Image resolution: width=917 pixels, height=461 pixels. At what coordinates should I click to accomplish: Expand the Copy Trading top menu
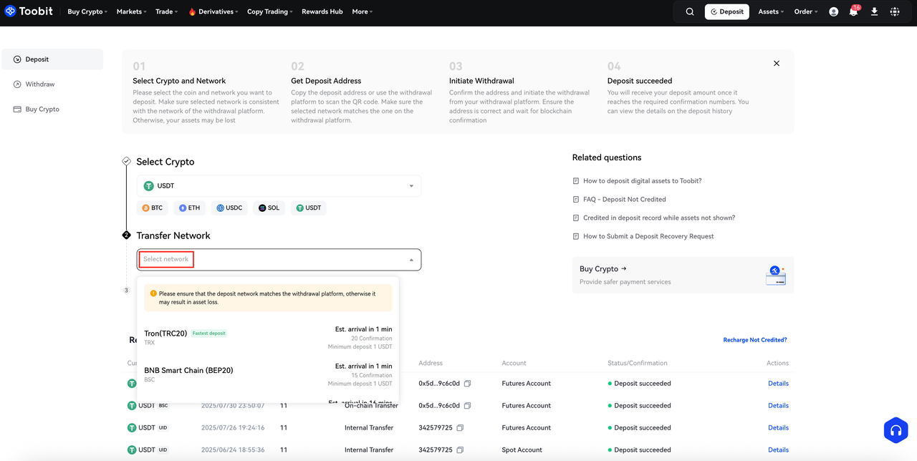coord(270,11)
